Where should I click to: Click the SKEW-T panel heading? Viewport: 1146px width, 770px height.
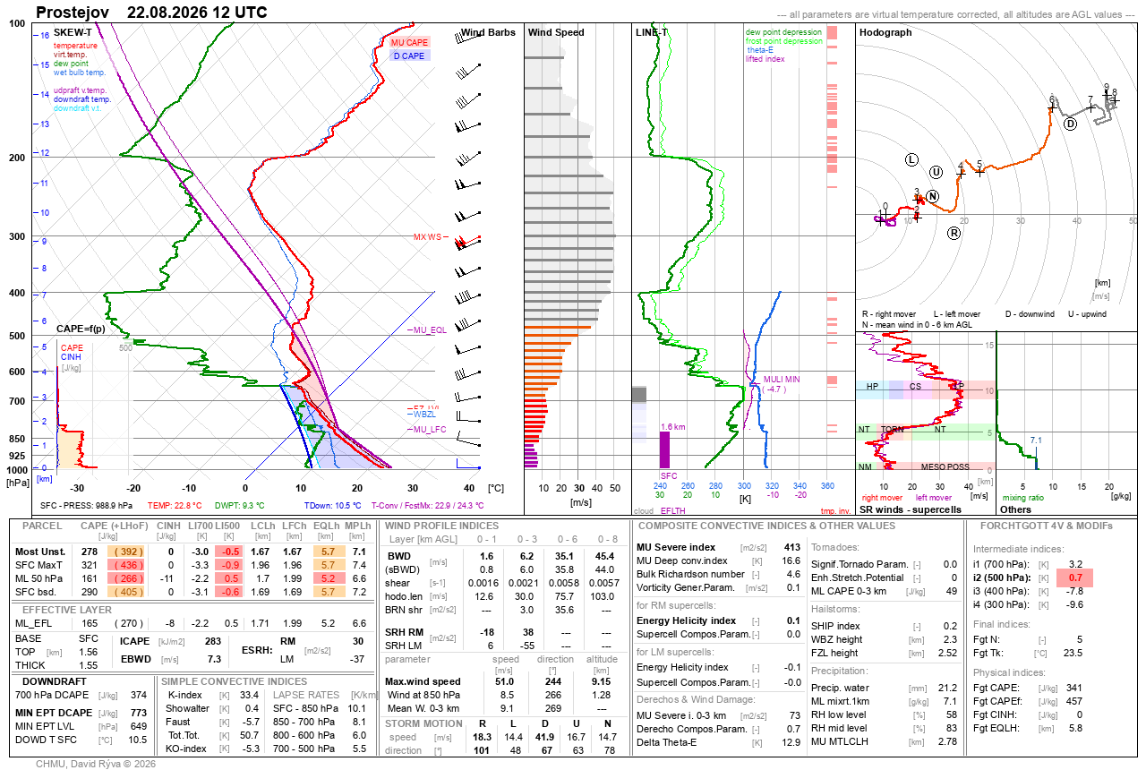click(x=73, y=32)
